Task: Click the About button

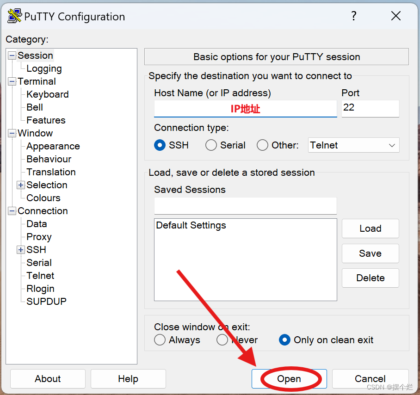Action: point(48,379)
